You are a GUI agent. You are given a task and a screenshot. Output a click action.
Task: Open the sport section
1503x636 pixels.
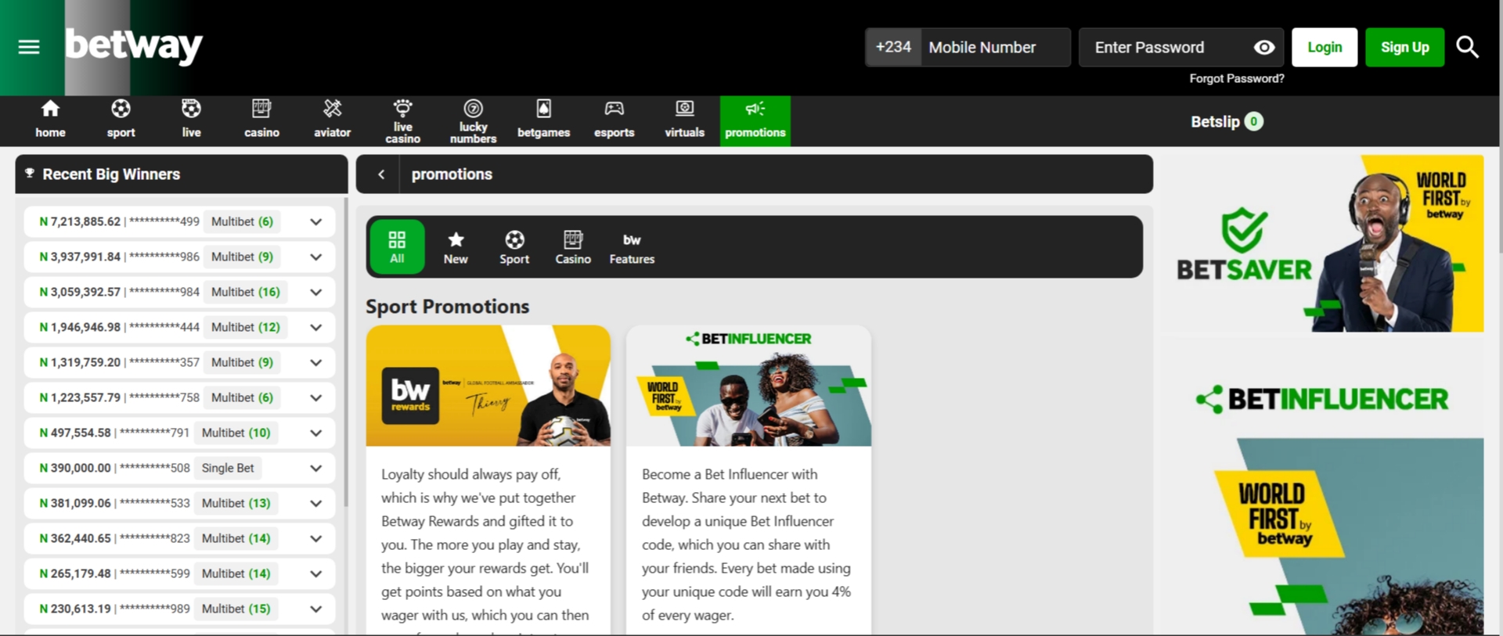pos(121,120)
